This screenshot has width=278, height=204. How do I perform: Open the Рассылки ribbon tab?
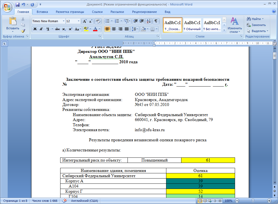[117, 12]
